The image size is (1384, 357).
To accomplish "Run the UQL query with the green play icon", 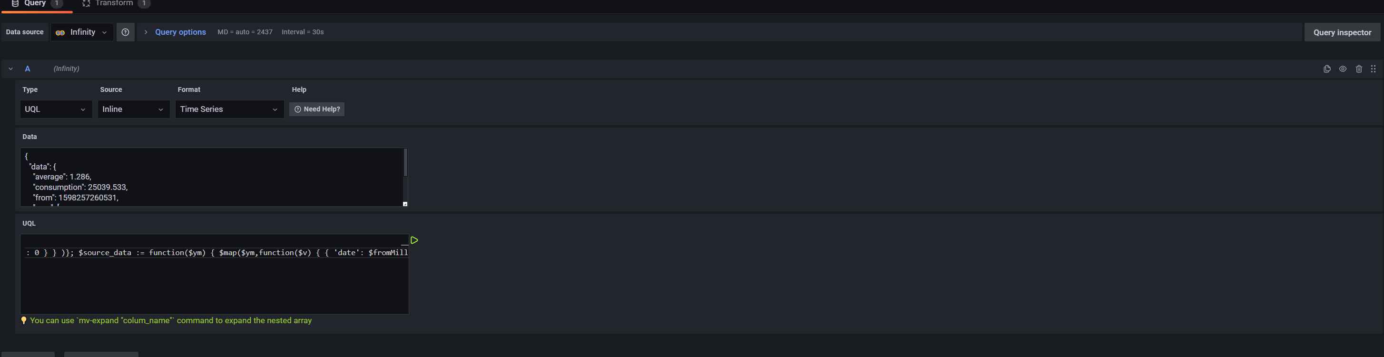I will coord(414,240).
